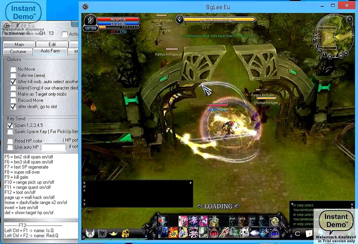358x244 pixels.
Task: Click the C rotate icon right of skill bar
Action: pyautogui.click(x=297, y=233)
